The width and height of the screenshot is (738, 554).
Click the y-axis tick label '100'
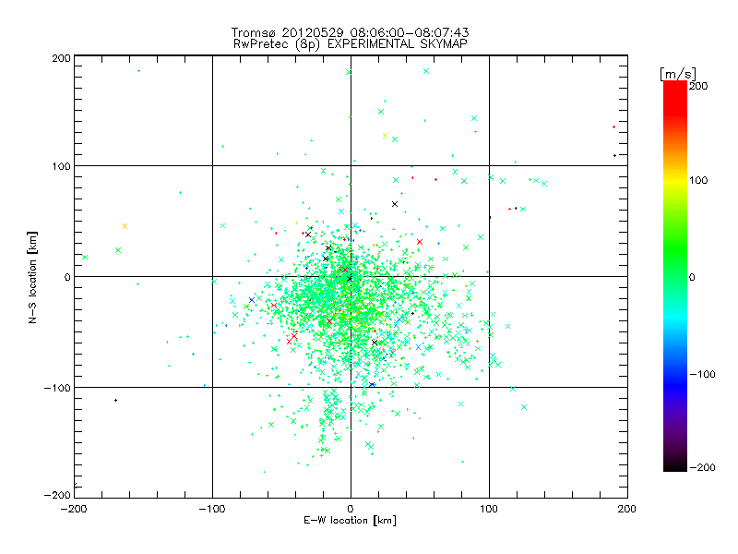pyautogui.click(x=61, y=166)
